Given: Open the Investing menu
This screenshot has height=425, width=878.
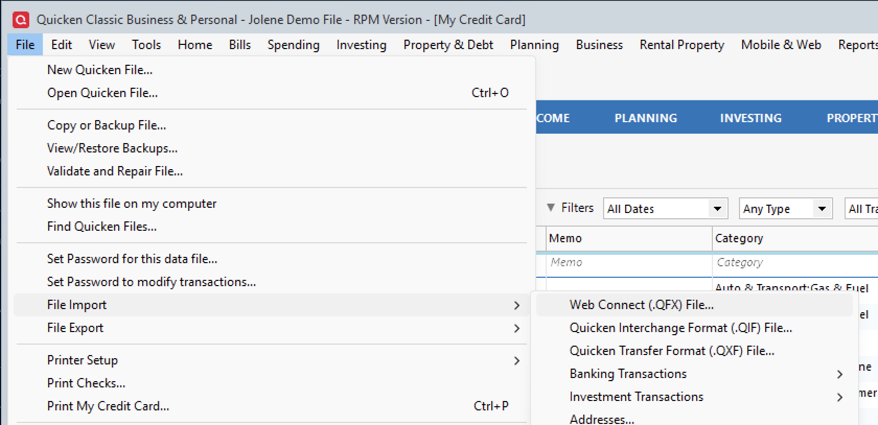Looking at the screenshot, I should [361, 45].
